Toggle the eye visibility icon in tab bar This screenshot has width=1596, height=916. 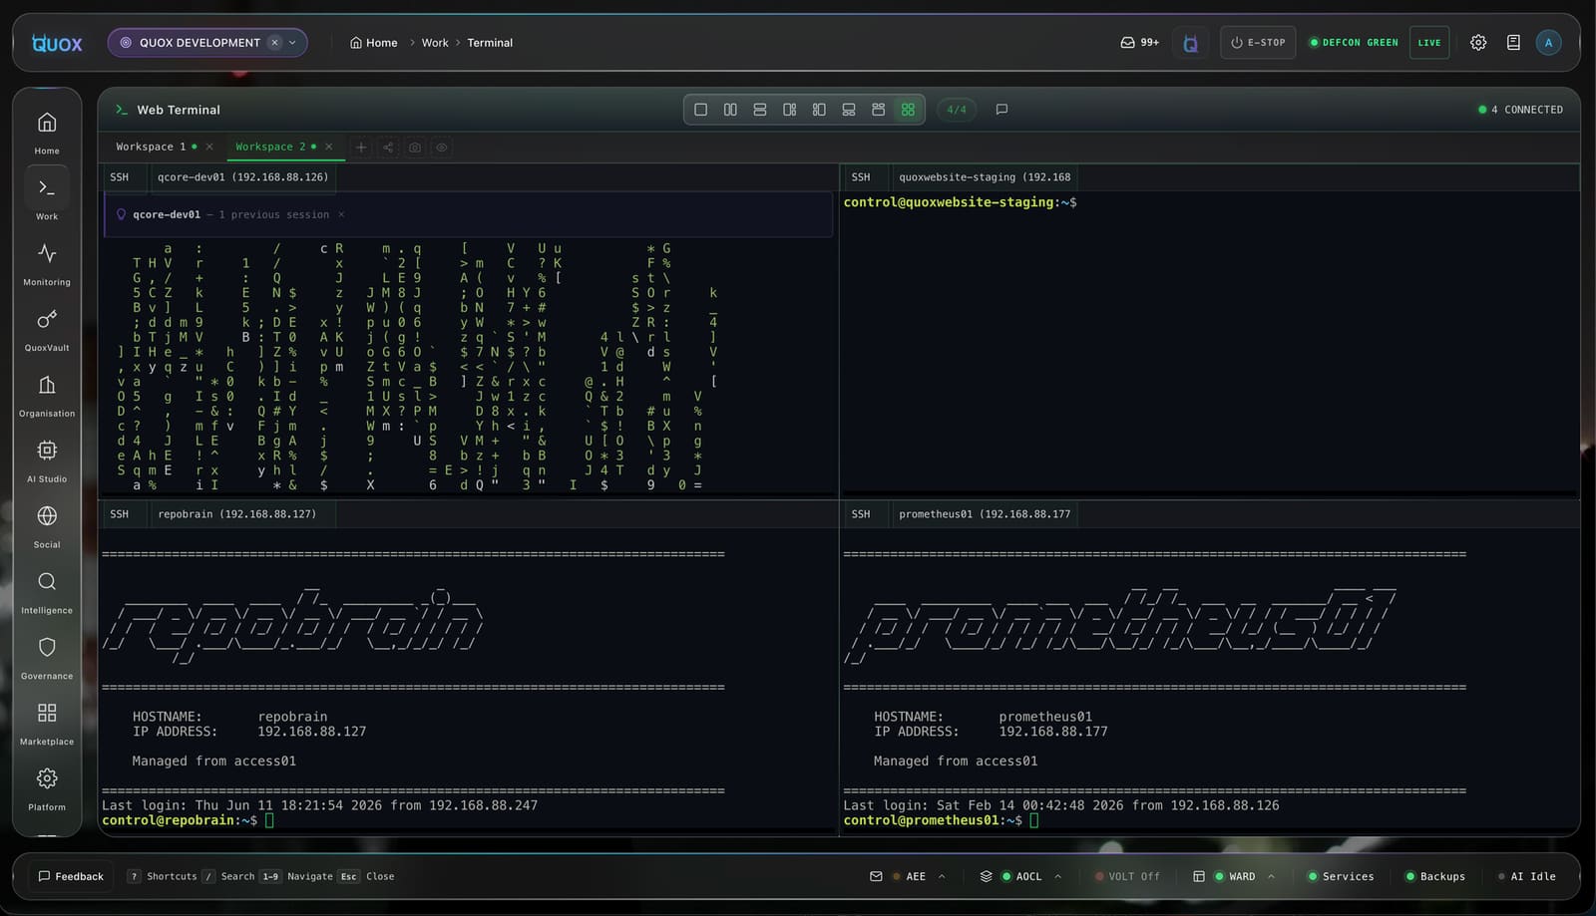442,148
